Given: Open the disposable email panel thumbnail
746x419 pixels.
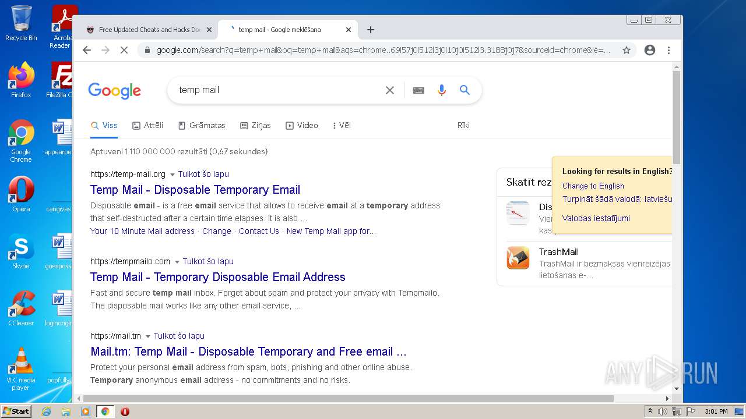Looking at the screenshot, I should coord(518,213).
